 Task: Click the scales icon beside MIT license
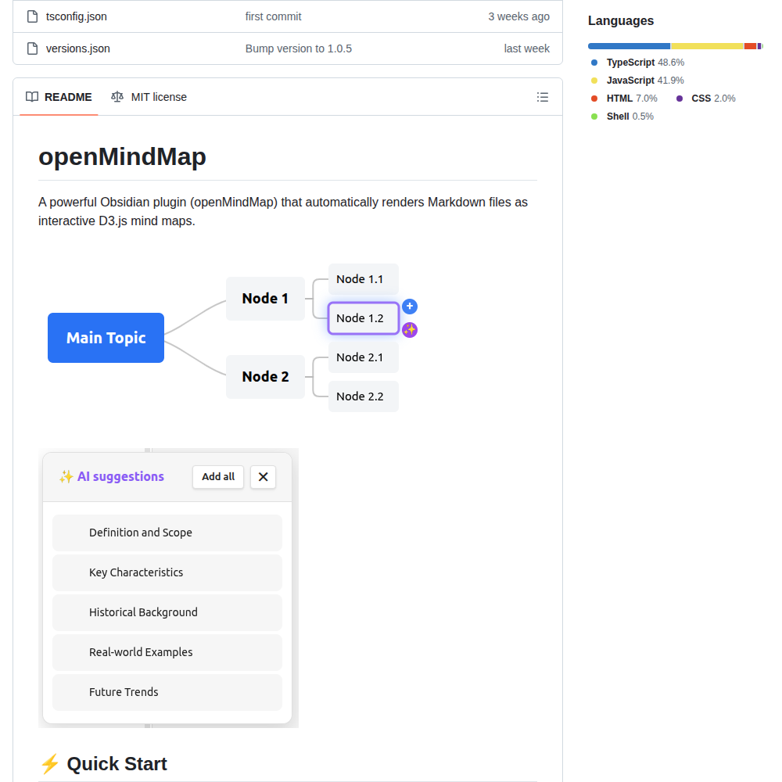117,97
